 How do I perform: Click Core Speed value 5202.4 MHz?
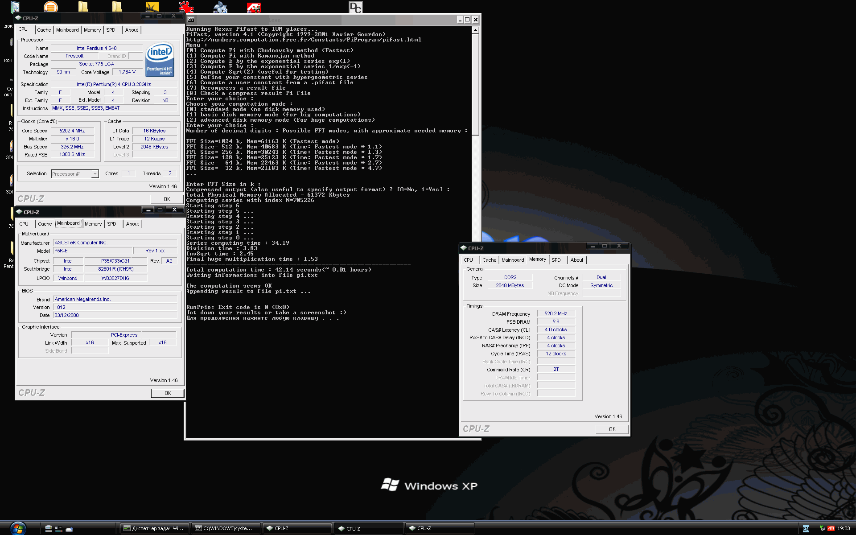(72, 131)
